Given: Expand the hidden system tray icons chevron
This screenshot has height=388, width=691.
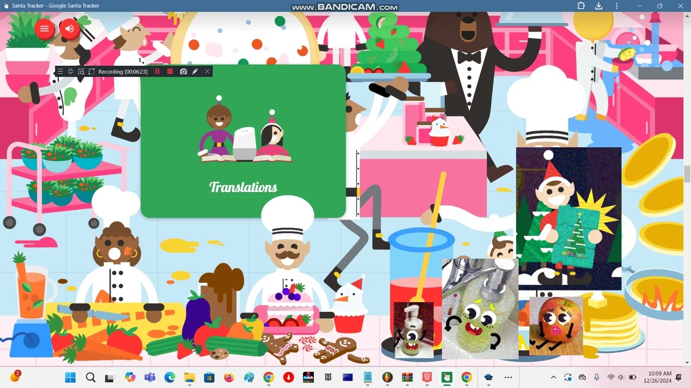Looking at the screenshot, I should (x=553, y=377).
